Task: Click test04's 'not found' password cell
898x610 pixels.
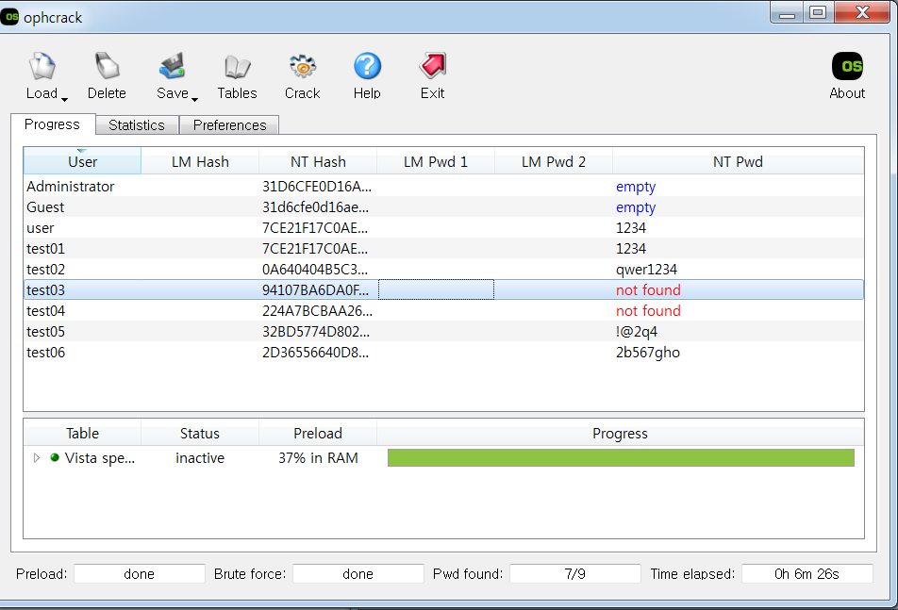Action: [648, 311]
